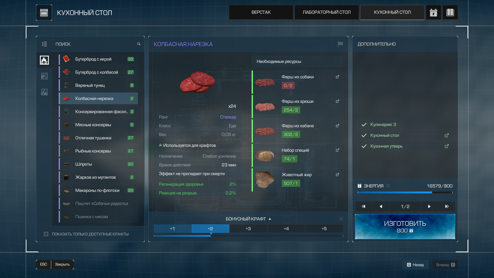
Task: Click the kitchen stove icon in header
Action: (44, 13)
